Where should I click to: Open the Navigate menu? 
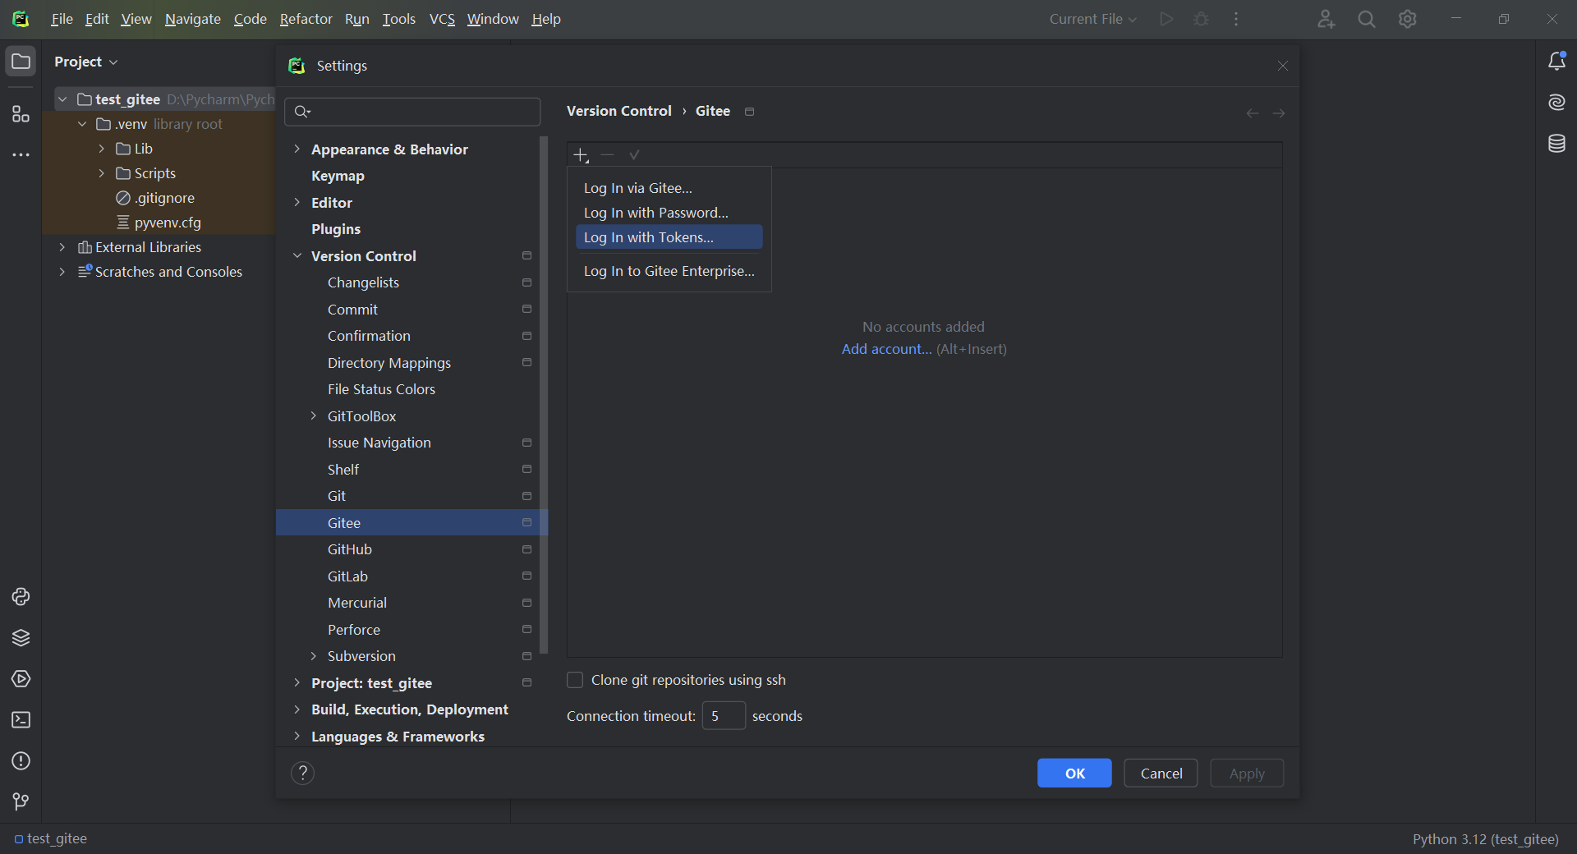192,19
